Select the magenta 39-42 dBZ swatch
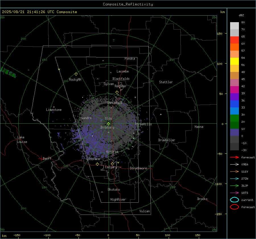The image size is (256, 239). click(234, 90)
